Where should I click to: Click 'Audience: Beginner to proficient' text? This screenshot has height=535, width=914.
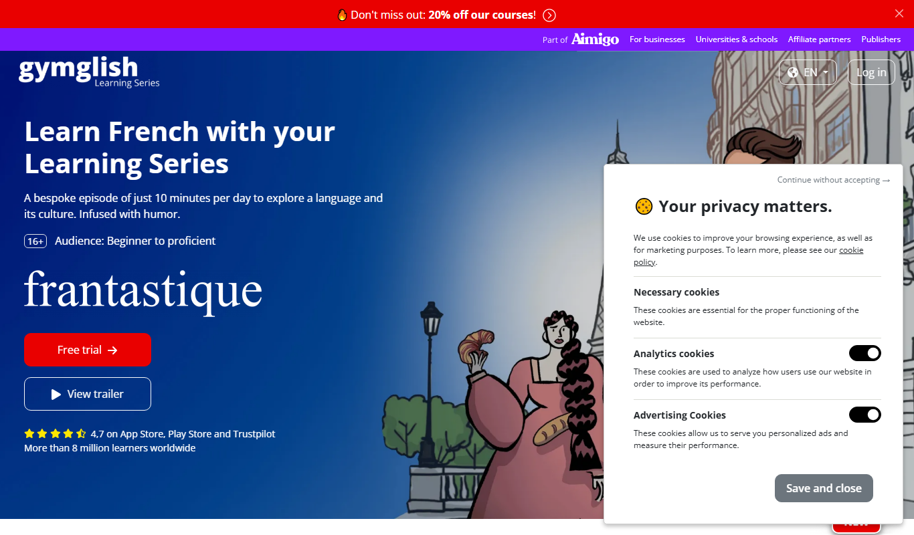135,241
